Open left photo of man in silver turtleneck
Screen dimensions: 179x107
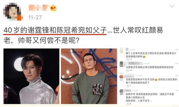click(x=31, y=76)
